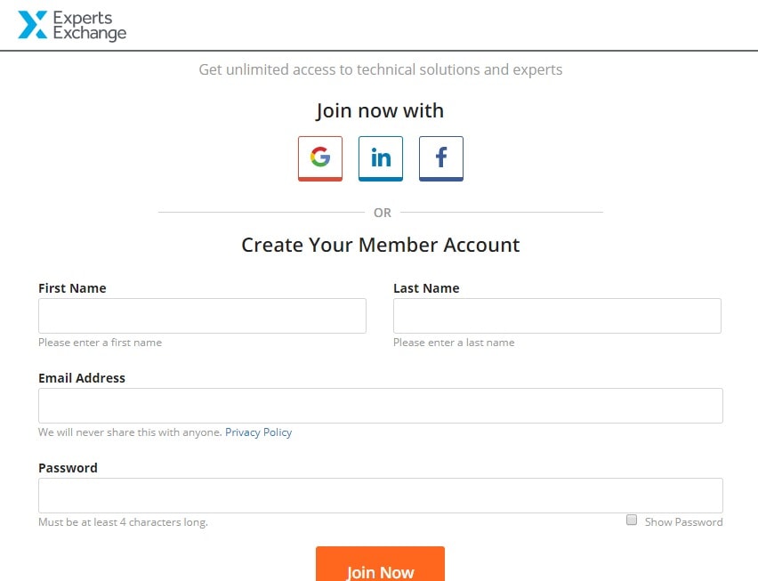The image size is (758, 581).
Task: Focus the First Name input field
Action: [x=202, y=316]
